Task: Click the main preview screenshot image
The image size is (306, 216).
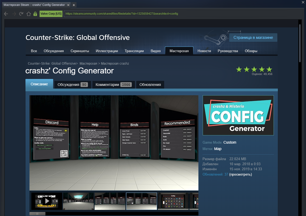Action: point(114,143)
